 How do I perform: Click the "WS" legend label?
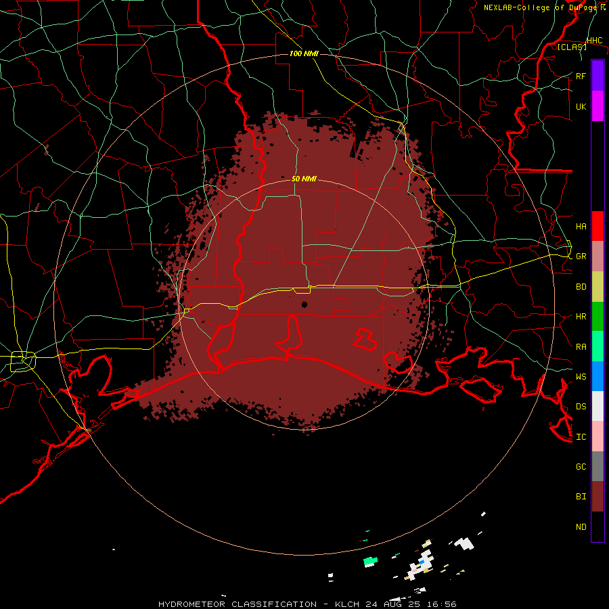point(581,376)
